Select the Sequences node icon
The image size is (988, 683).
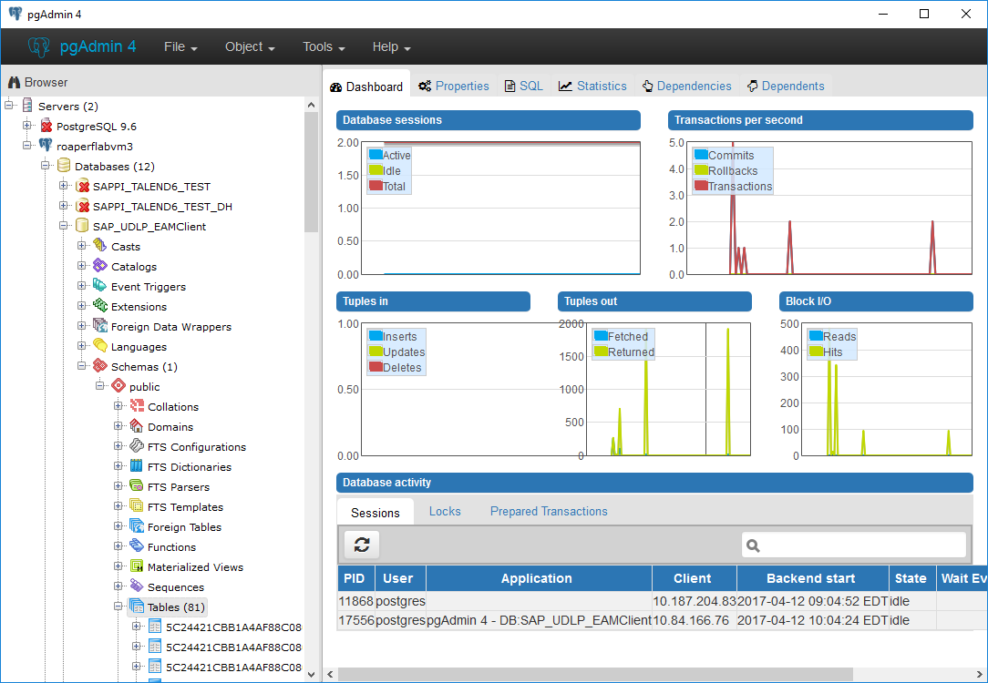coord(137,586)
